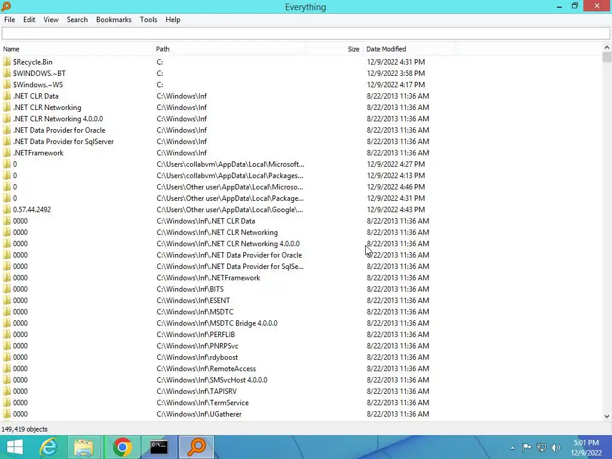The height and width of the screenshot is (459, 612).
Task: Open the Search menu
Action: click(x=77, y=20)
